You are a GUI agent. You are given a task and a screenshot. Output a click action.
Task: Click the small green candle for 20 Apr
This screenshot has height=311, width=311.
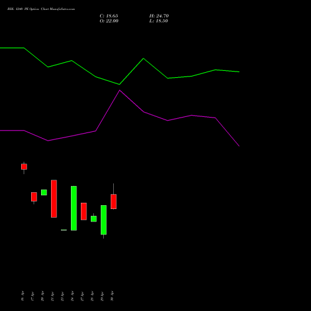tap(44, 192)
